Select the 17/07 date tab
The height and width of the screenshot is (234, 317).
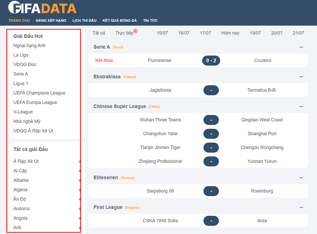pyautogui.click(x=205, y=33)
